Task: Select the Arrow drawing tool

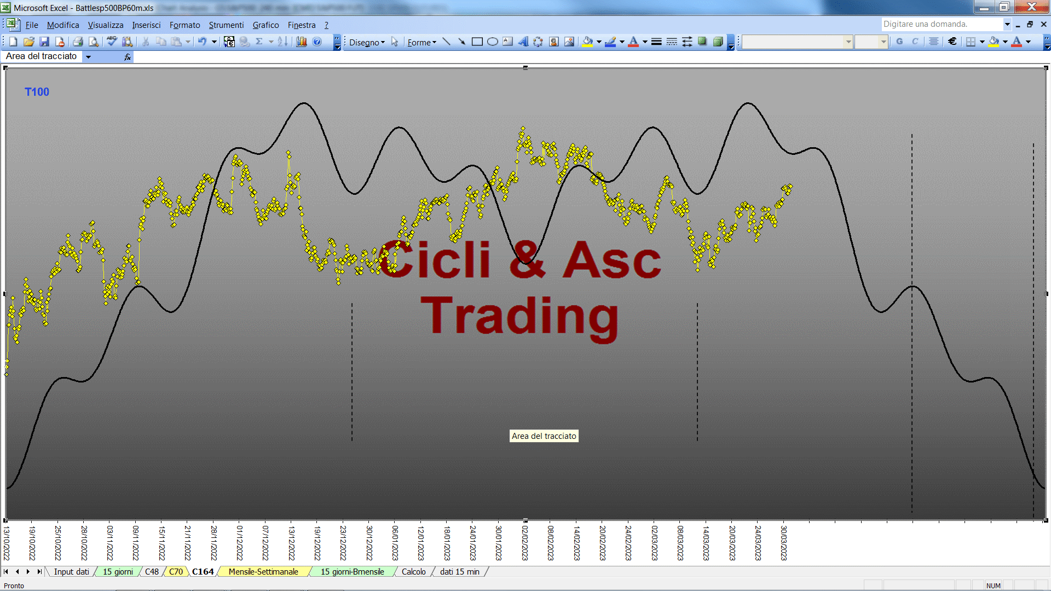Action: click(461, 42)
